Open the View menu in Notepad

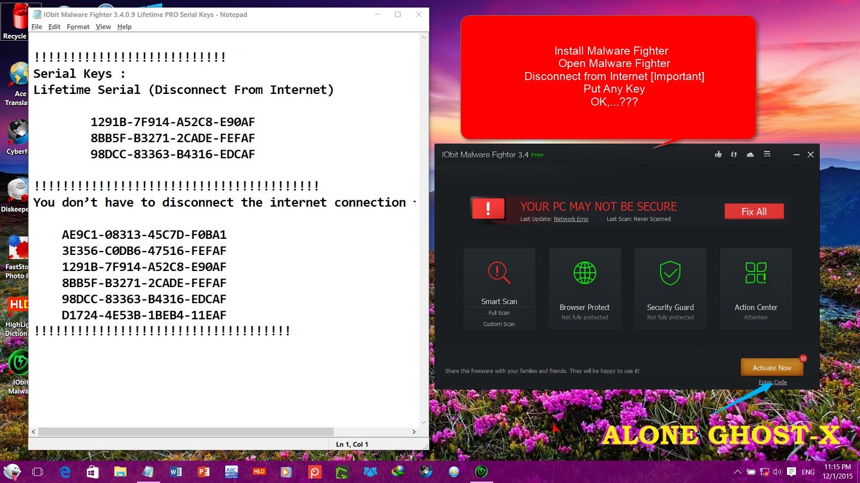(x=103, y=27)
